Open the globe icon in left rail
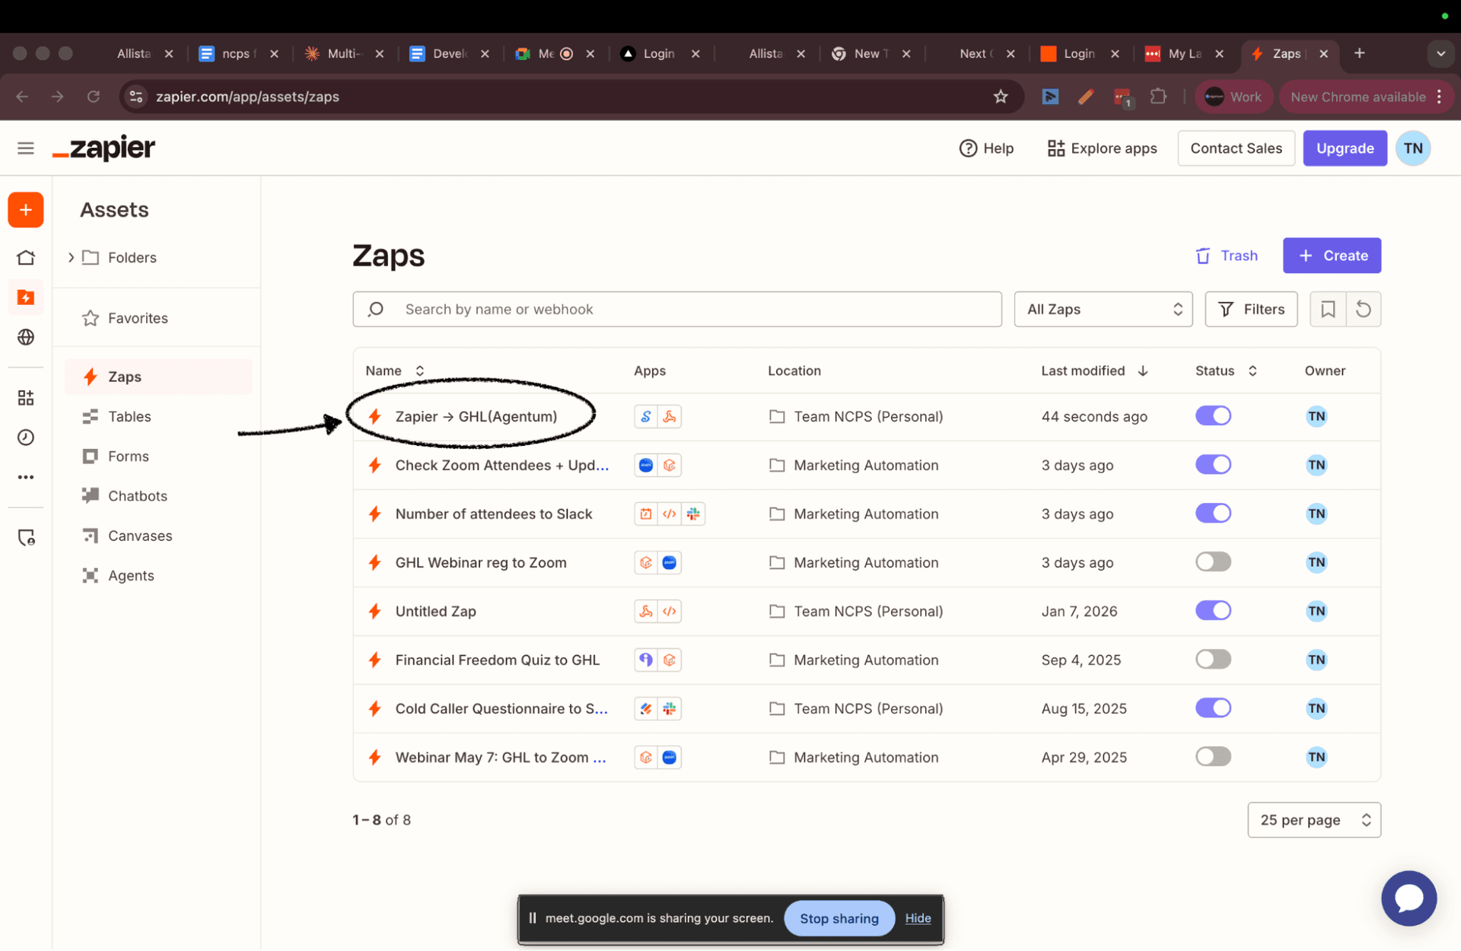Viewport: 1461px width, 951px height. tap(26, 337)
